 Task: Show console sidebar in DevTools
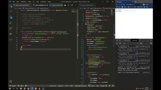click(117, 43)
